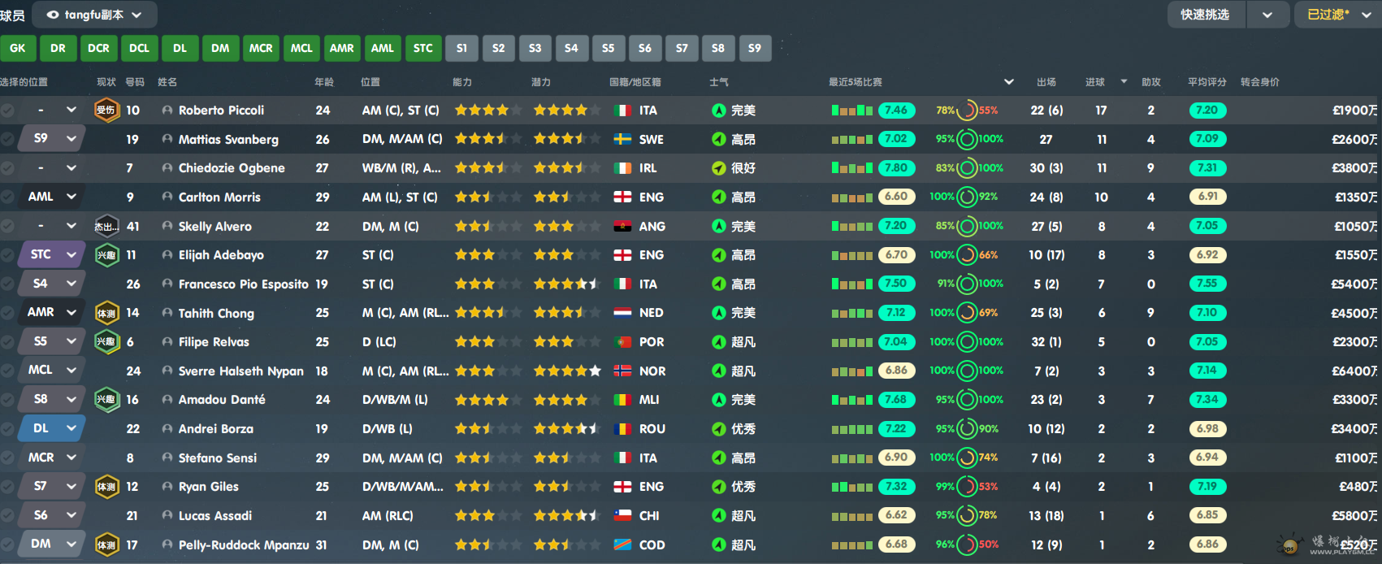Click Ryan Giles' orange status icon

tap(106, 487)
